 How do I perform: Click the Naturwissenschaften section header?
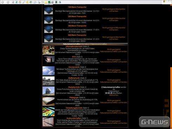point(85,44)
